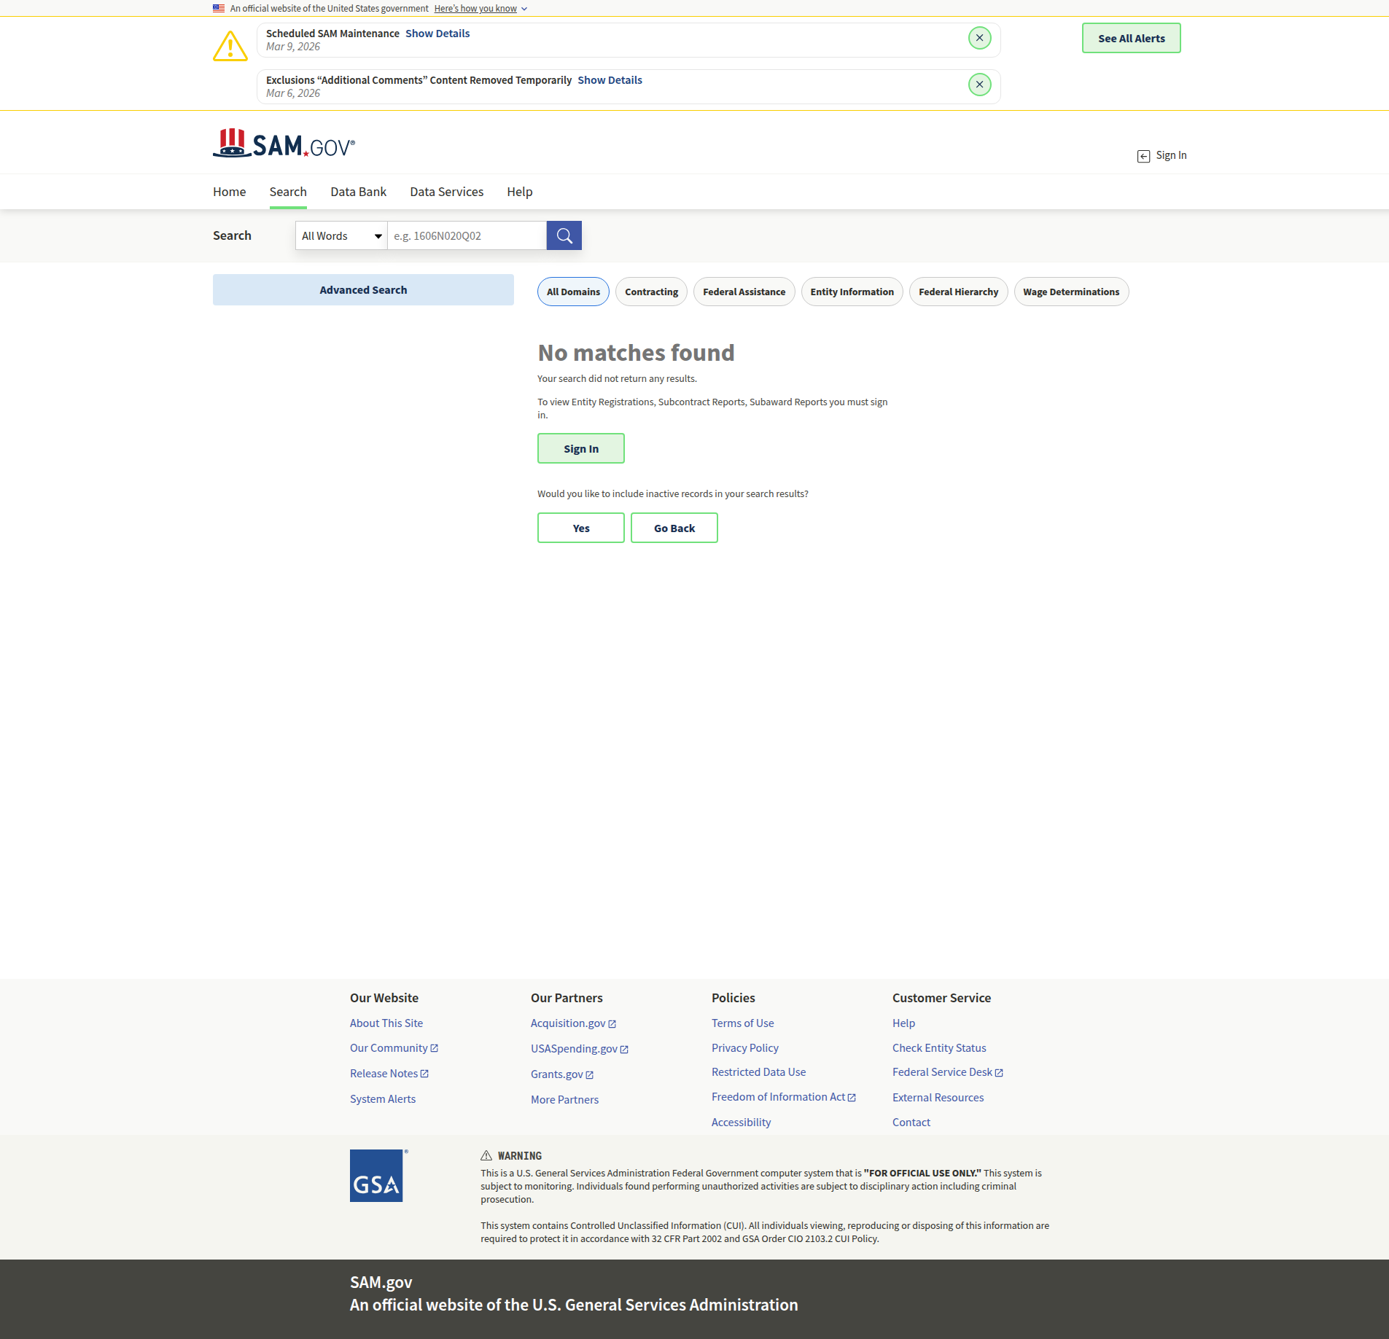Select the Contracting domain filter
This screenshot has height=1339, width=1389.
pos(651,292)
